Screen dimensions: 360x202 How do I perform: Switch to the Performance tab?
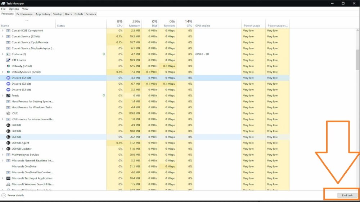pyautogui.click(x=24, y=14)
